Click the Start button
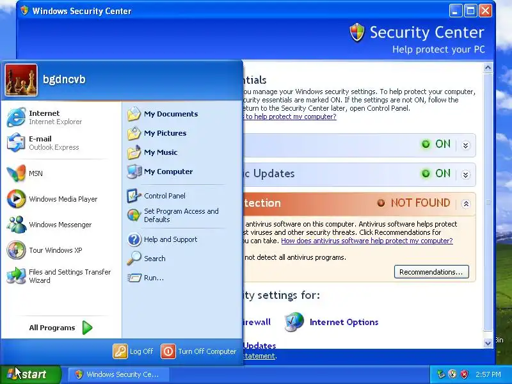512x384 pixels. (x=31, y=374)
